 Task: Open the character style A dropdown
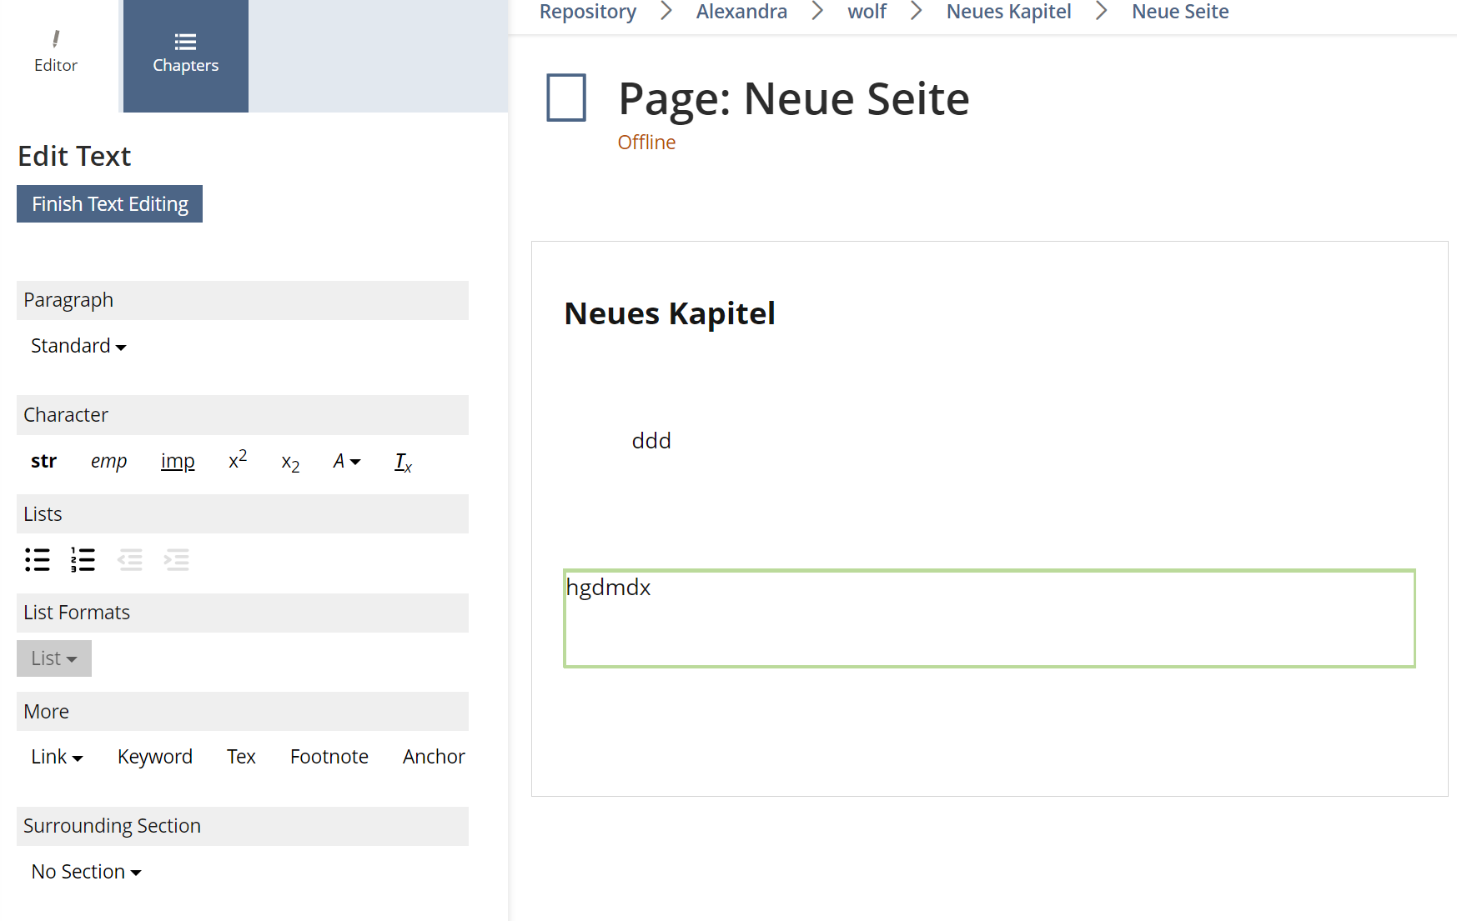[x=346, y=461]
